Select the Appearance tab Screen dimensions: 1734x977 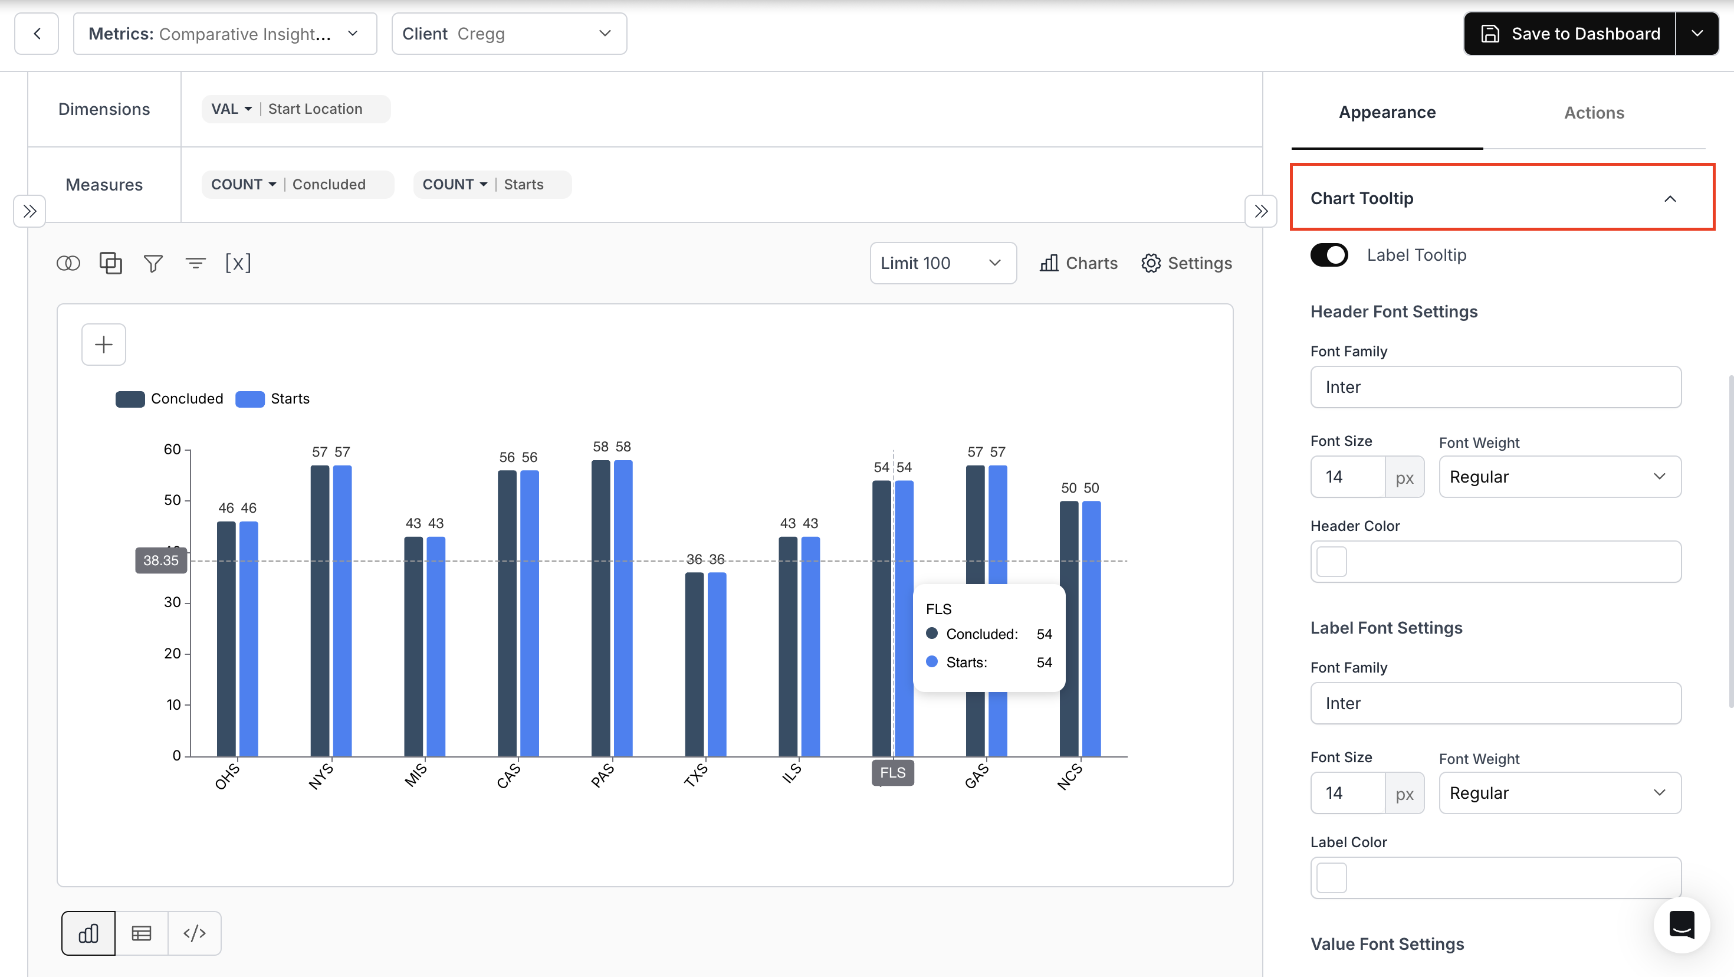click(1387, 113)
